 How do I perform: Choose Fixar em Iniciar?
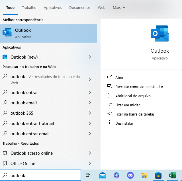coord(128,105)
